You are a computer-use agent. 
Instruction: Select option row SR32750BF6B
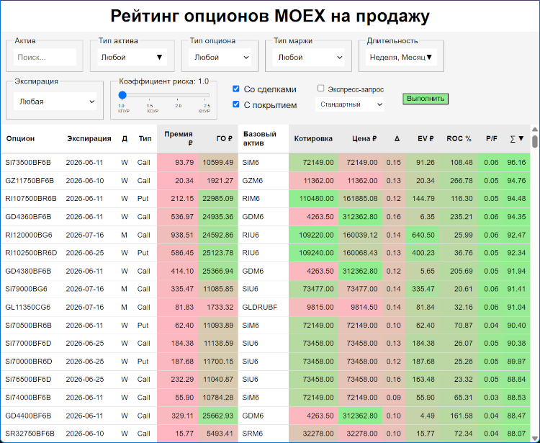[x=265, y=434]
